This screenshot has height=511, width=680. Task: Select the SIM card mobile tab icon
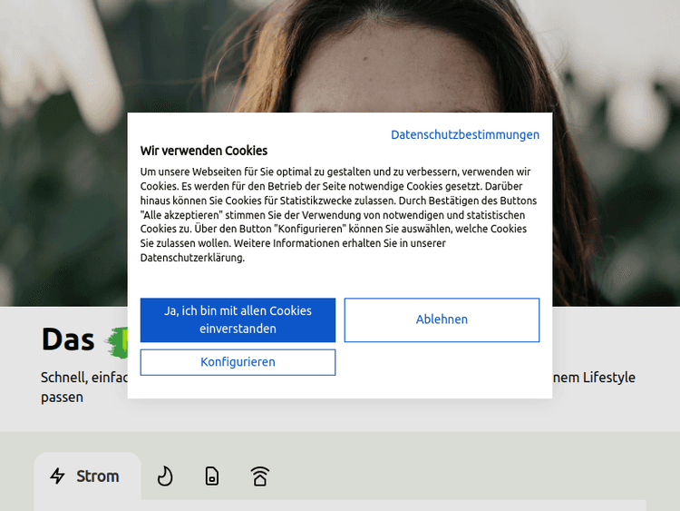click(212, 477)
